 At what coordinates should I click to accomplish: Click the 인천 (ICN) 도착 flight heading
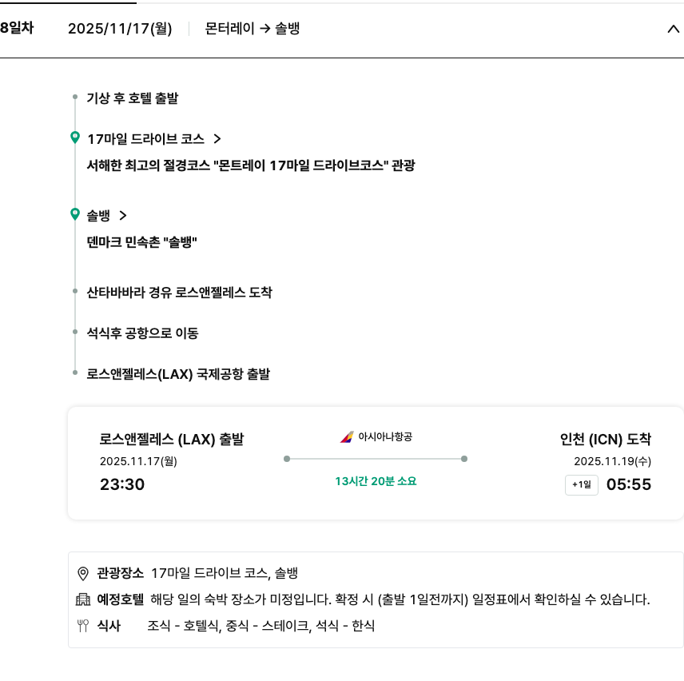[606, 439]
